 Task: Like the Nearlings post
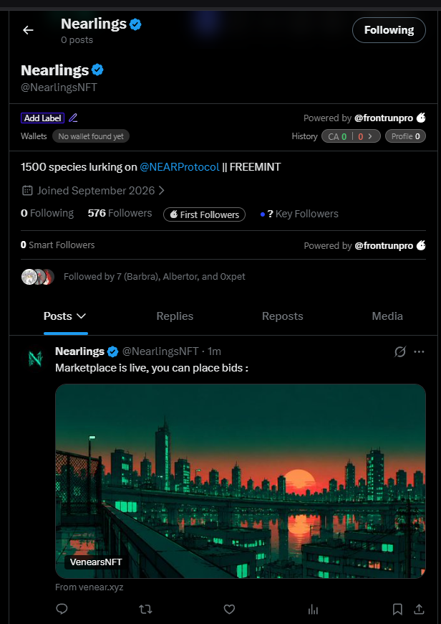click(x=229, y=609)
